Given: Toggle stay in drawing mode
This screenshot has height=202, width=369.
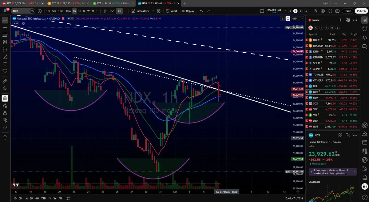Looking at the screenshot, I should 5,106.
